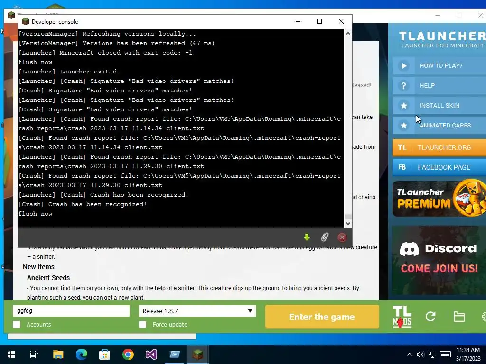
Task: Click the green scroll-down arrow in console
Action: pyautogui.click(x=307, y=237)
